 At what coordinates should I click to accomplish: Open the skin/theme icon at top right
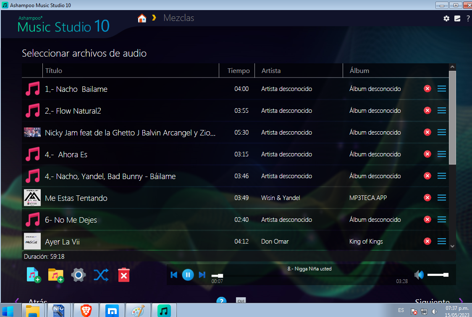pyautogui.click(x=457, y=18)
